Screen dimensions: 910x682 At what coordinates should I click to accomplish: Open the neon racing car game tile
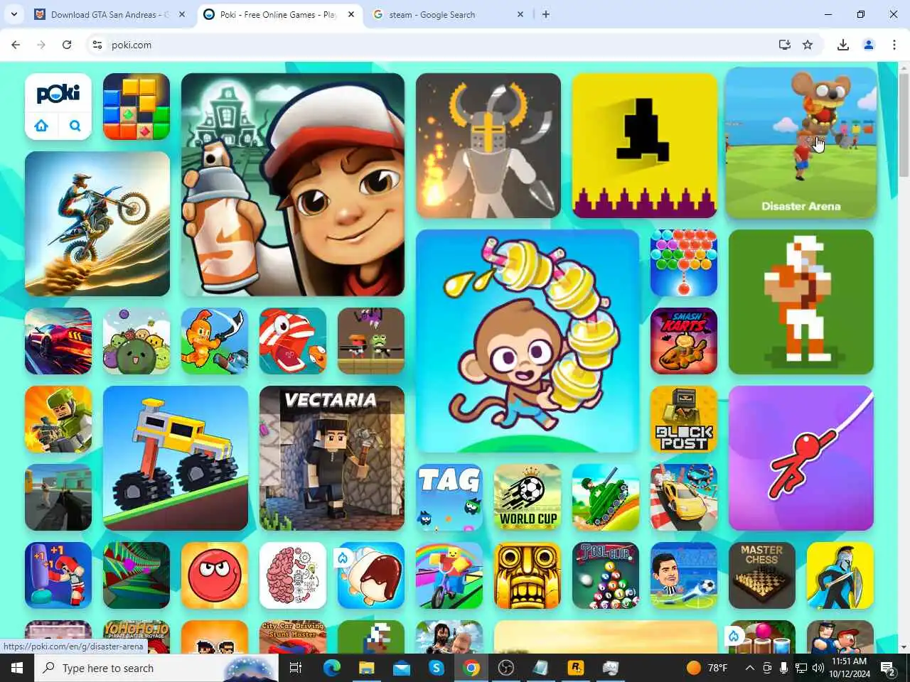point(58,341)
